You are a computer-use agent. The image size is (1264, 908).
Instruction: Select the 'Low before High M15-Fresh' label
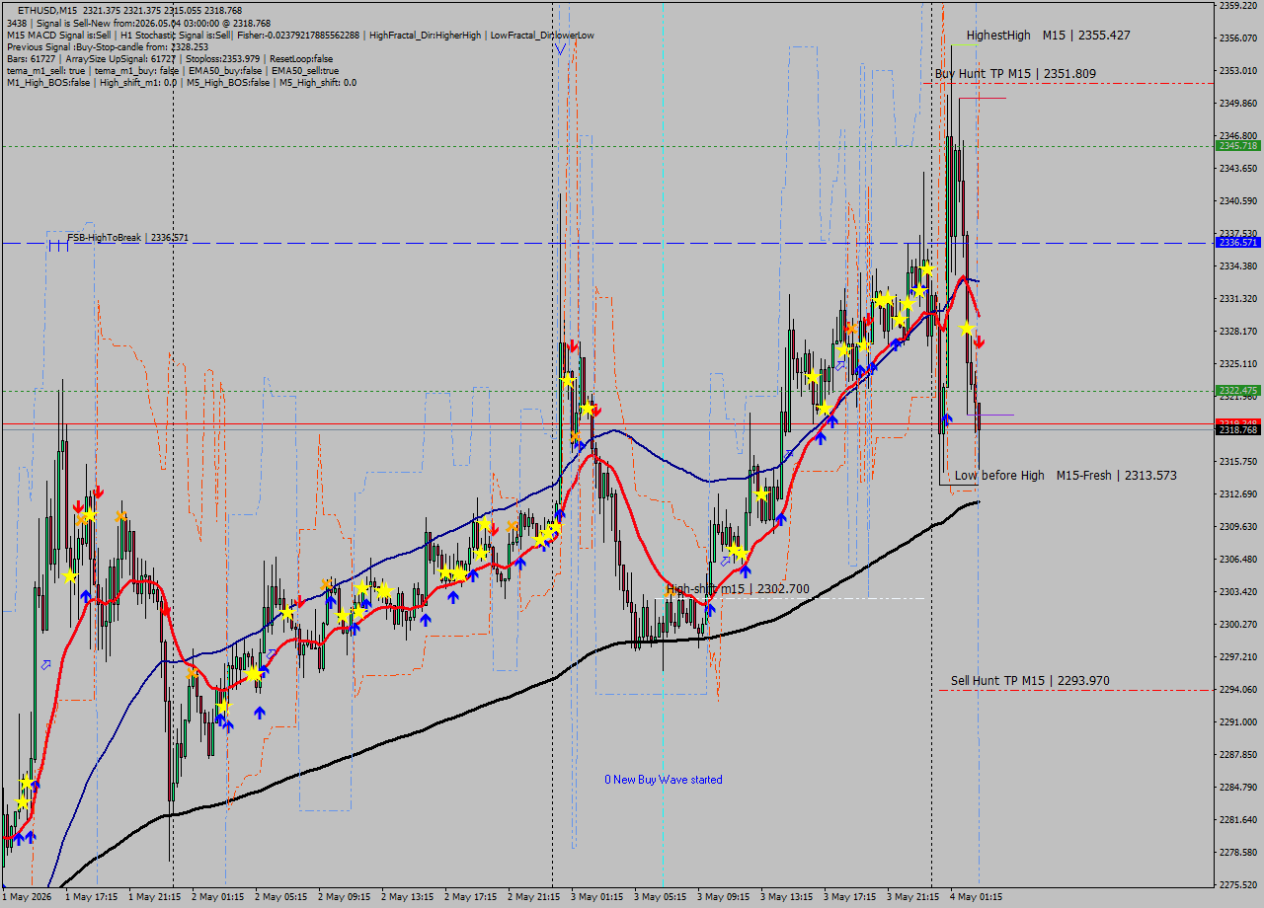tap(1066, 476)
